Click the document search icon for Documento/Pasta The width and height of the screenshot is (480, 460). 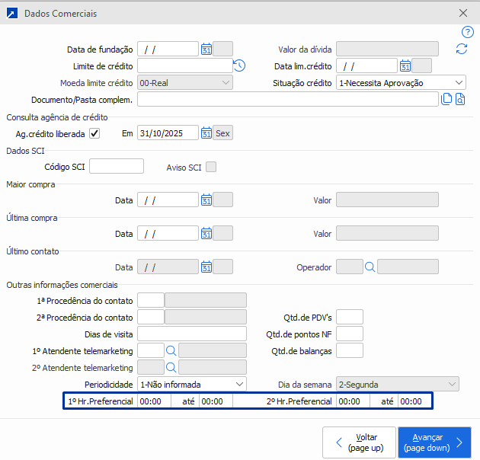(460, 99)
